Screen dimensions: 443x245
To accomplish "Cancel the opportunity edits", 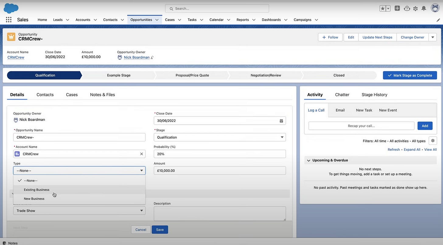I will (x=141, y=230).
